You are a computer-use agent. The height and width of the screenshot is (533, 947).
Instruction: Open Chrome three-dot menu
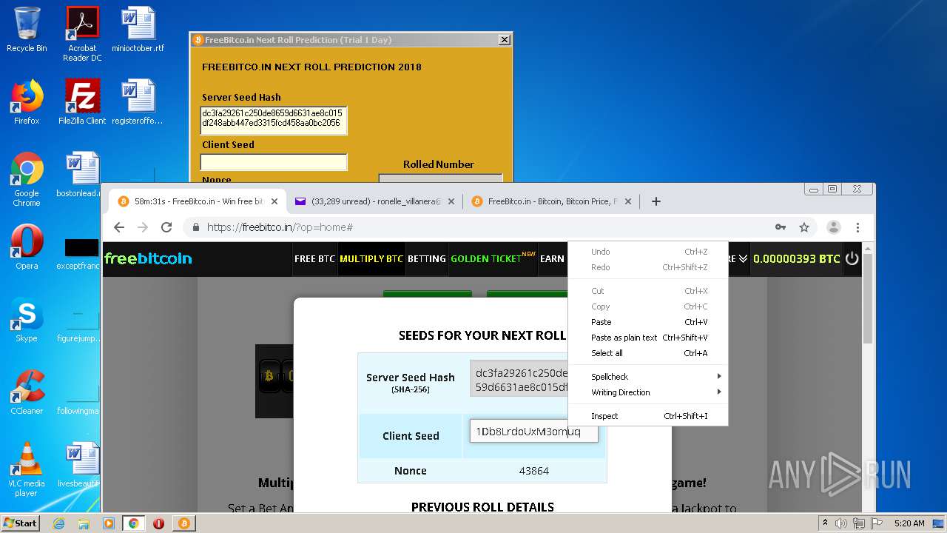click(x=857, y=227)
